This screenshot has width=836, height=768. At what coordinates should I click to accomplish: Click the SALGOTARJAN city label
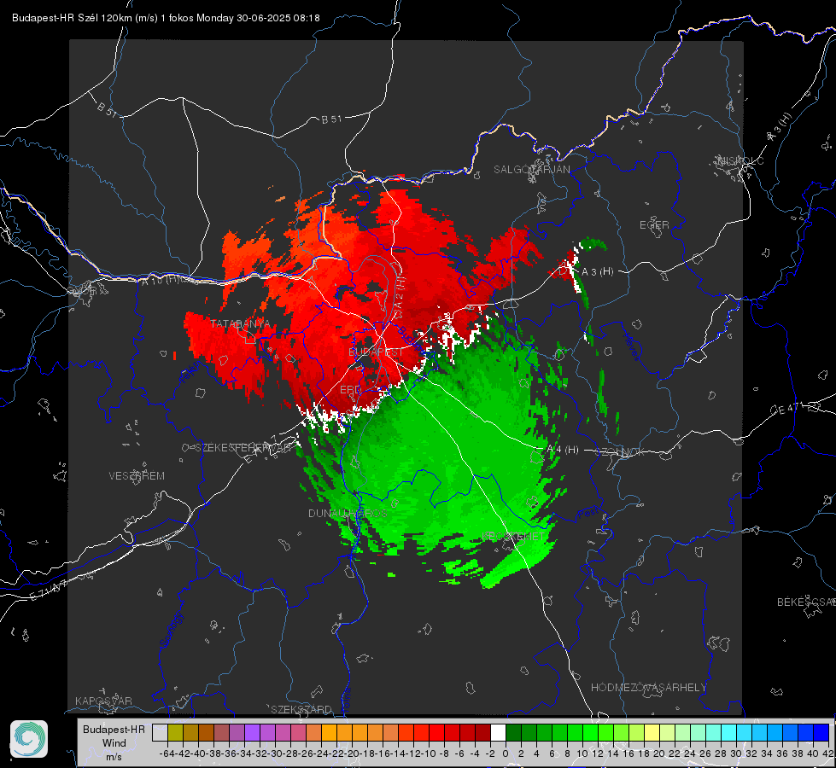tap(531, 170)
